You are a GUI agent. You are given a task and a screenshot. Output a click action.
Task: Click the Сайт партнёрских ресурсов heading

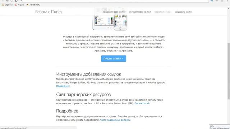coord(83,95)
